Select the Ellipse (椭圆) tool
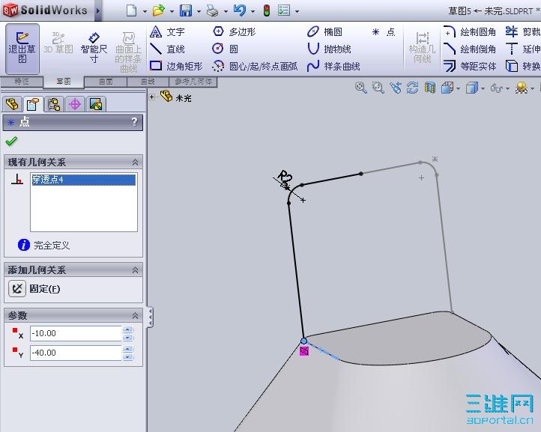Image resolution: width=541 pixels, height=432 pixels. point(324,31)
